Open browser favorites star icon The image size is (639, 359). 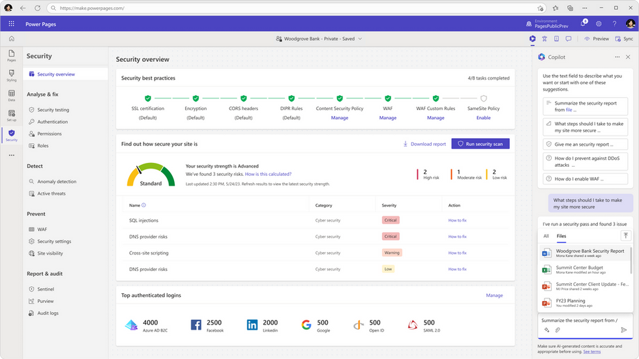[x=556, y=8]
